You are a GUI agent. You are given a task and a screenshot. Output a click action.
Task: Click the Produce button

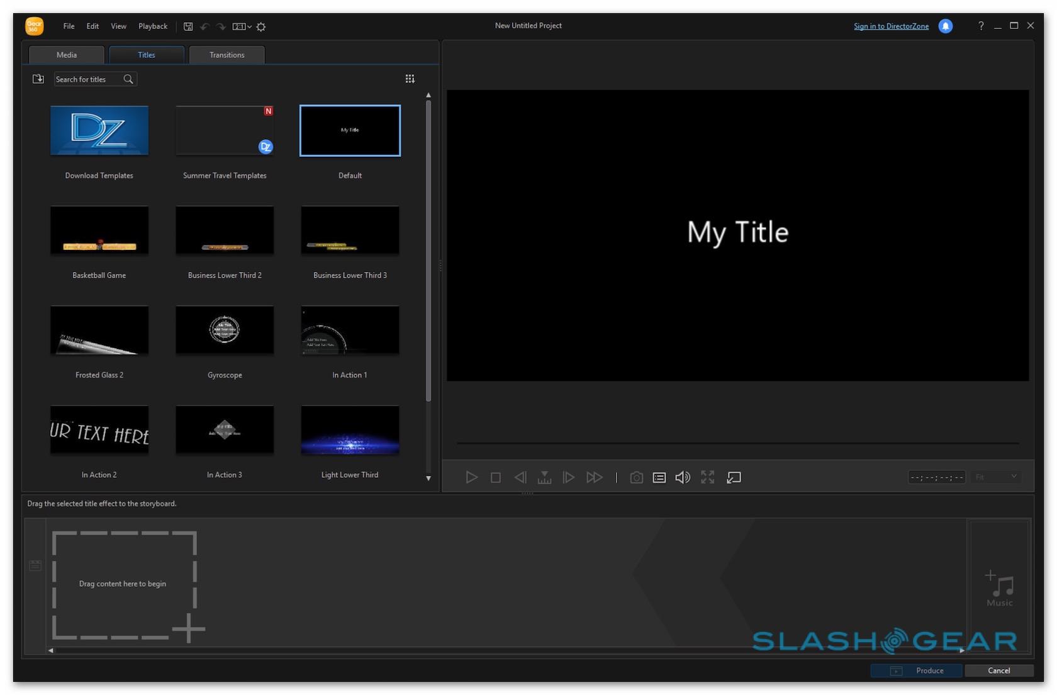coord(916,670)
